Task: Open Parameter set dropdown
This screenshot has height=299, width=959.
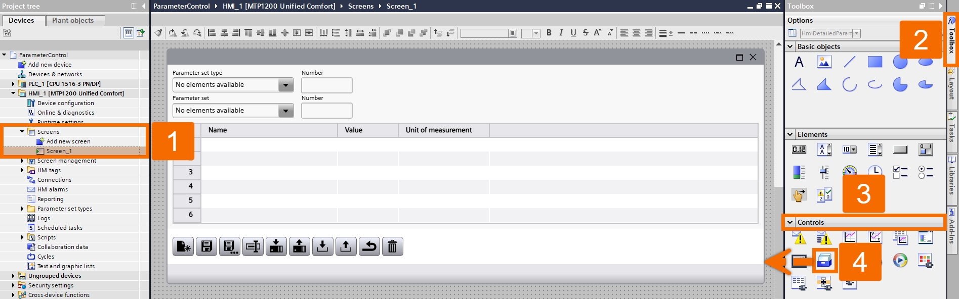Action: coord(286,111)
